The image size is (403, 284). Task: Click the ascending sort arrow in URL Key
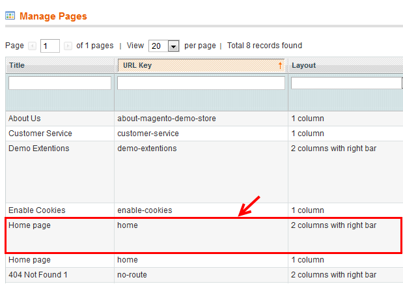[280, 65]
